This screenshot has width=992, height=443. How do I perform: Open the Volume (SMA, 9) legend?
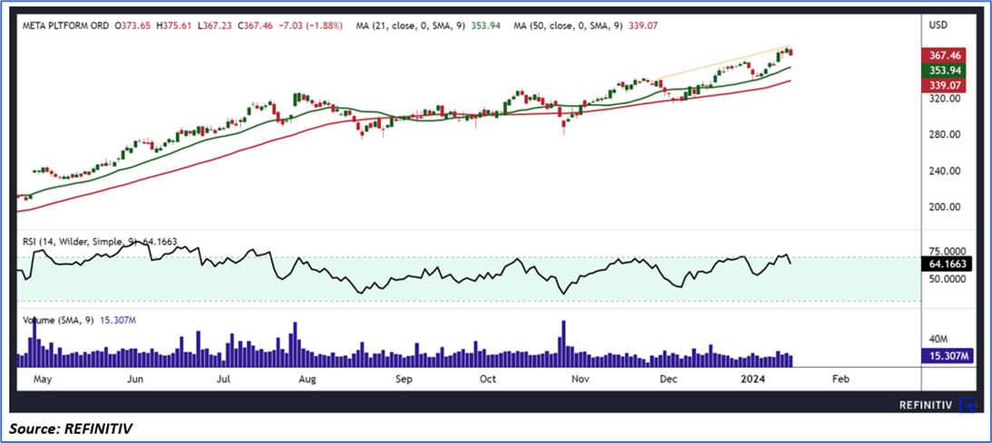tap(58, 321)
